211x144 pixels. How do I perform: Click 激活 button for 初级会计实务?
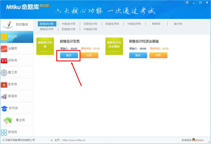pyautogui.click(x=69, y=55)
